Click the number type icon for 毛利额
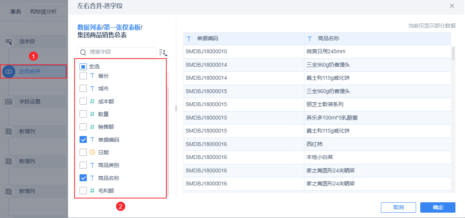 tap(92, 190)
